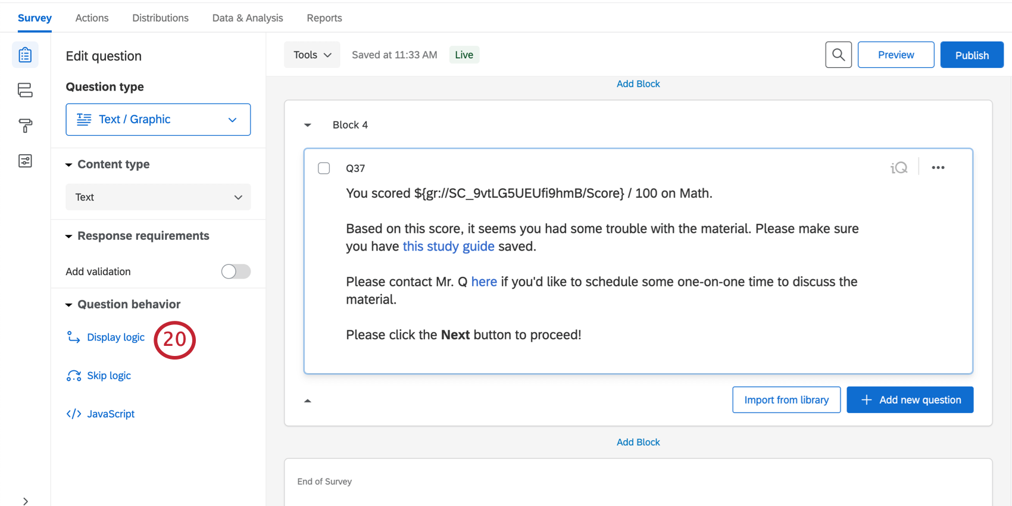Screen dimensions: 1012x506
Task: Open the Survey builder clipboard icon
Action: pyautogui.click(x=25, y=55)
